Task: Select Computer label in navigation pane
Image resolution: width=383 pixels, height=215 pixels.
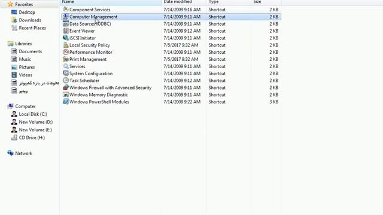Action: pos(25,106)
